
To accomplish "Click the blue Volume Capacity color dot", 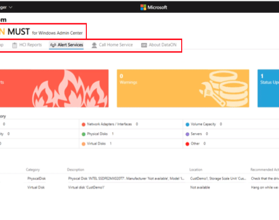I will [187, 124].
